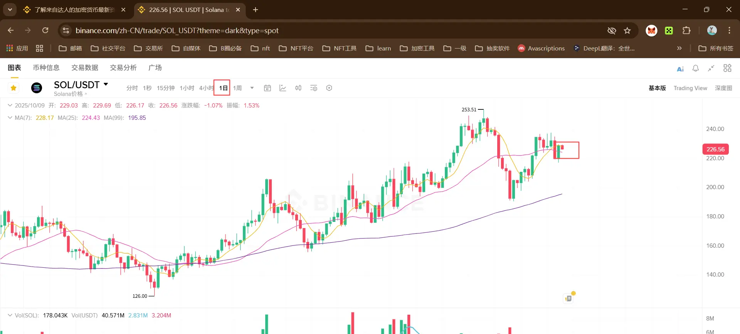Open the 邮箱 bookmark folder
740x334 pixels.
(70, 48)
